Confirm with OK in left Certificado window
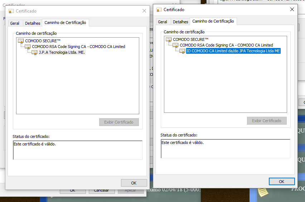Screen dimensions: 305x202 click(x=134, y=183)
